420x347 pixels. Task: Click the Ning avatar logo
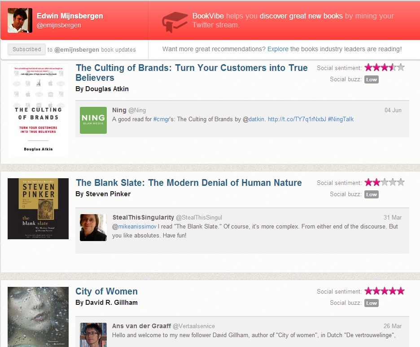tap(93, 120)
